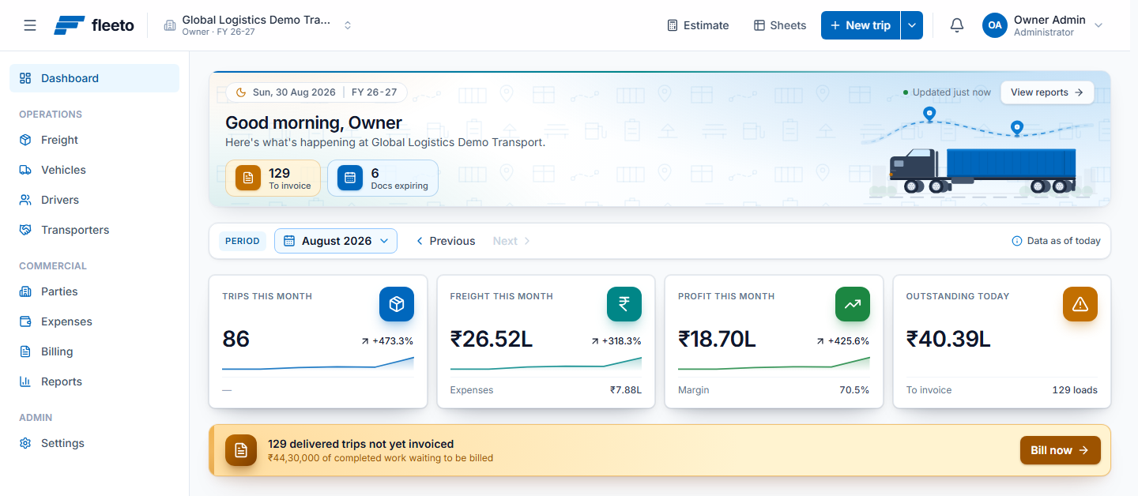Click the Trips this month sparkline chart
Screen dimensions: 1138x496
pyautogui.click(x=318, y=363)
